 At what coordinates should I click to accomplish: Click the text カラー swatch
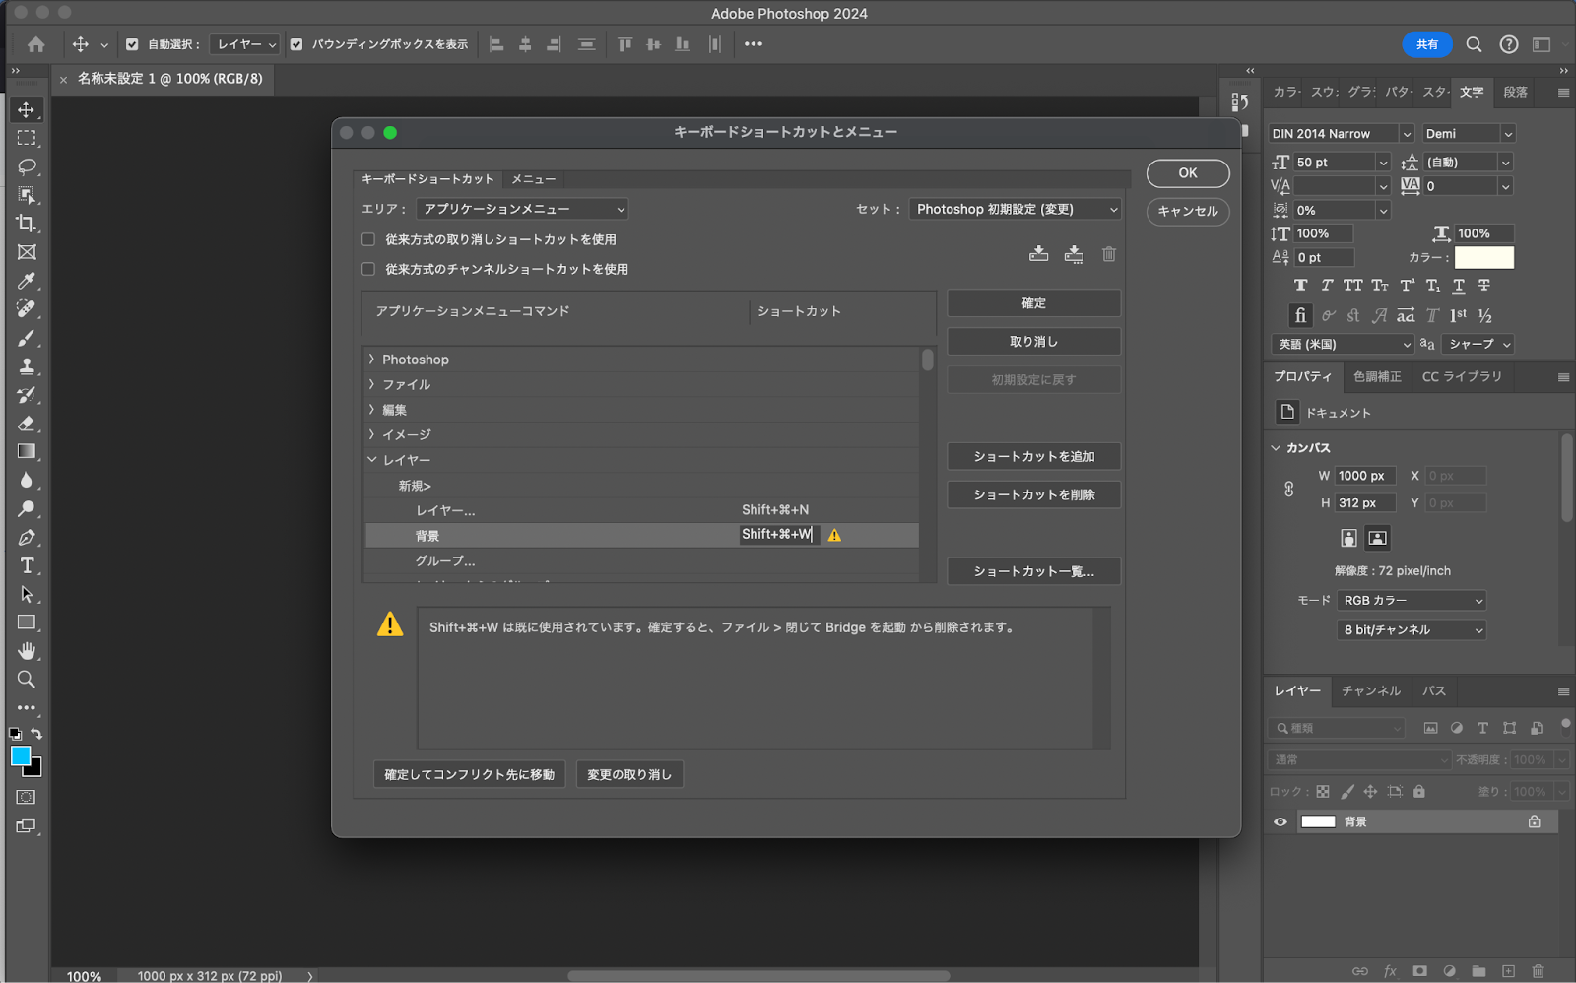click(1483, 257)
